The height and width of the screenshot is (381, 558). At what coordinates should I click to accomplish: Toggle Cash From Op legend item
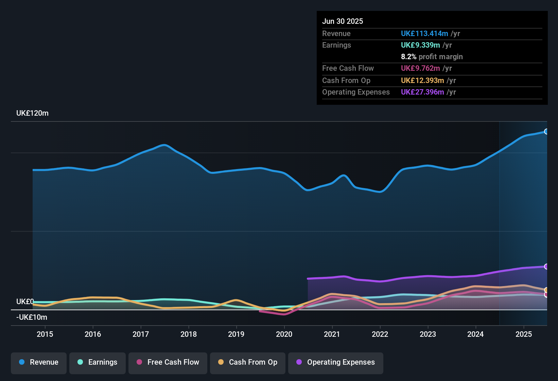pos(248,362)
